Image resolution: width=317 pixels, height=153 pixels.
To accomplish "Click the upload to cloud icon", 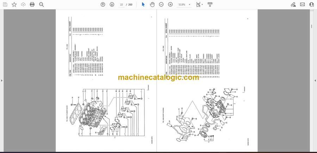I will 23,5.
